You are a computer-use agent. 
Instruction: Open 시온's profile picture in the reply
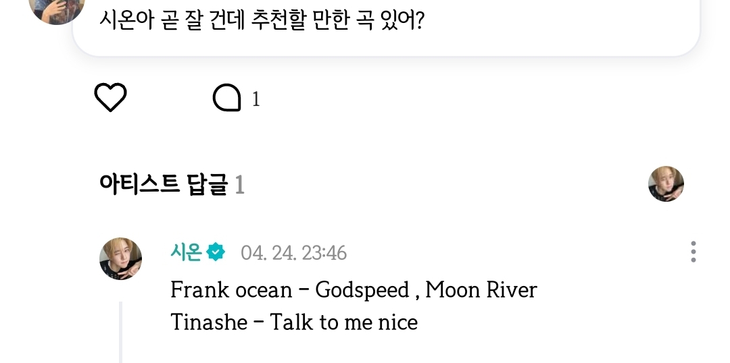pos(121,258)
